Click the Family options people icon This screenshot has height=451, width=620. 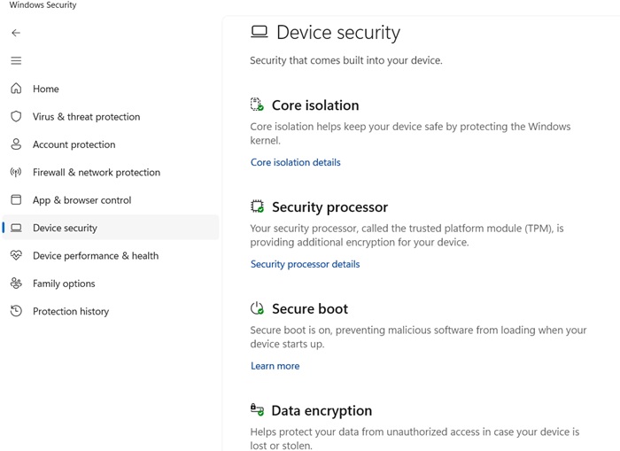(x=16, y=284)
